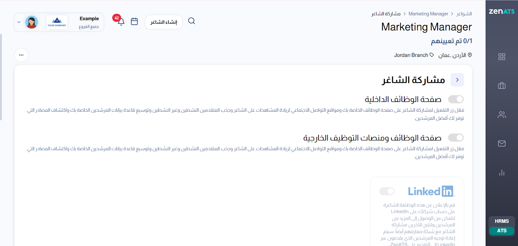Viewport: 518px width, 246px height.
Task: Click the الأردن, عمان location text
Action: [452, 55]
